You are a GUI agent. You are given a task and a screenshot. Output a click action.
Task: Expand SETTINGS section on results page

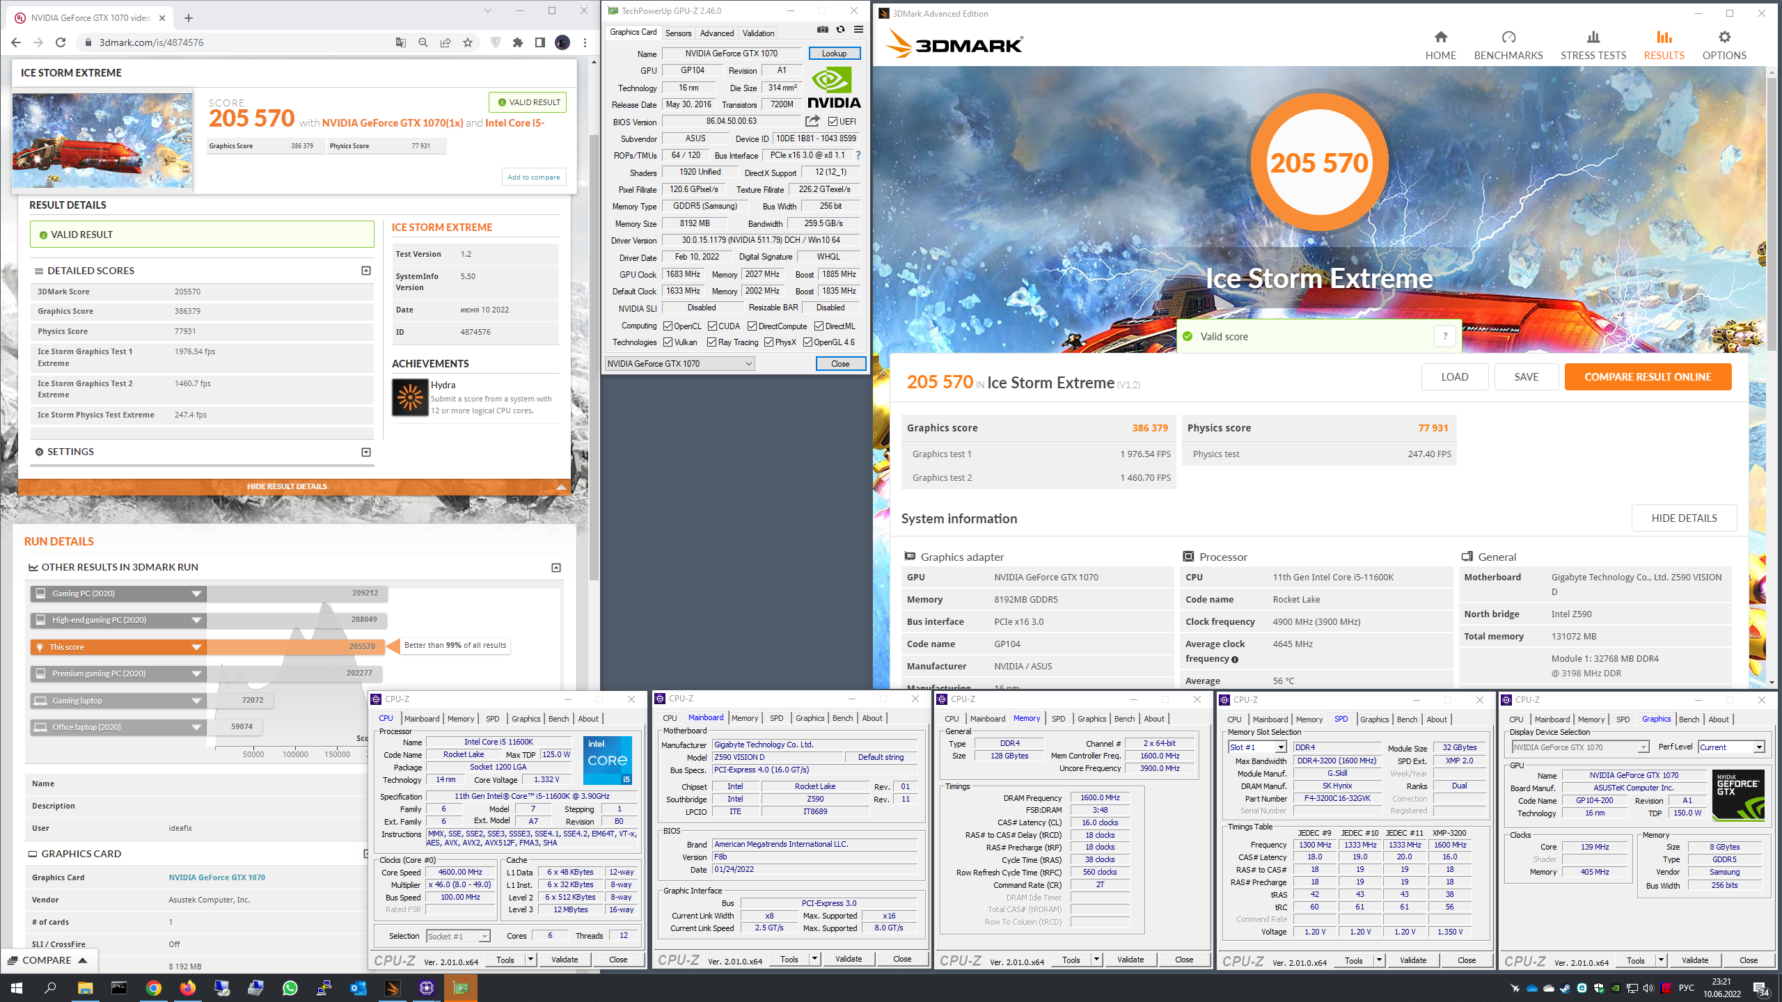coord(365,452)
